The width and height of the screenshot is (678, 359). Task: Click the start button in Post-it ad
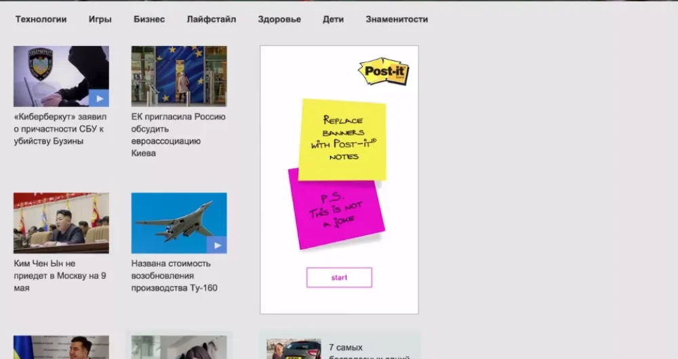[x=339, y=277]
